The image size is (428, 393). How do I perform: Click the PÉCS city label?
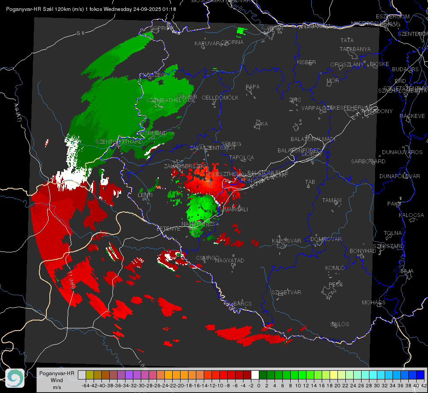point(336,284)
